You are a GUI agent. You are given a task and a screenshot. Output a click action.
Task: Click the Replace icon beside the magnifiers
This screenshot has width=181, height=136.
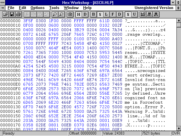click(x=70, y=14)
